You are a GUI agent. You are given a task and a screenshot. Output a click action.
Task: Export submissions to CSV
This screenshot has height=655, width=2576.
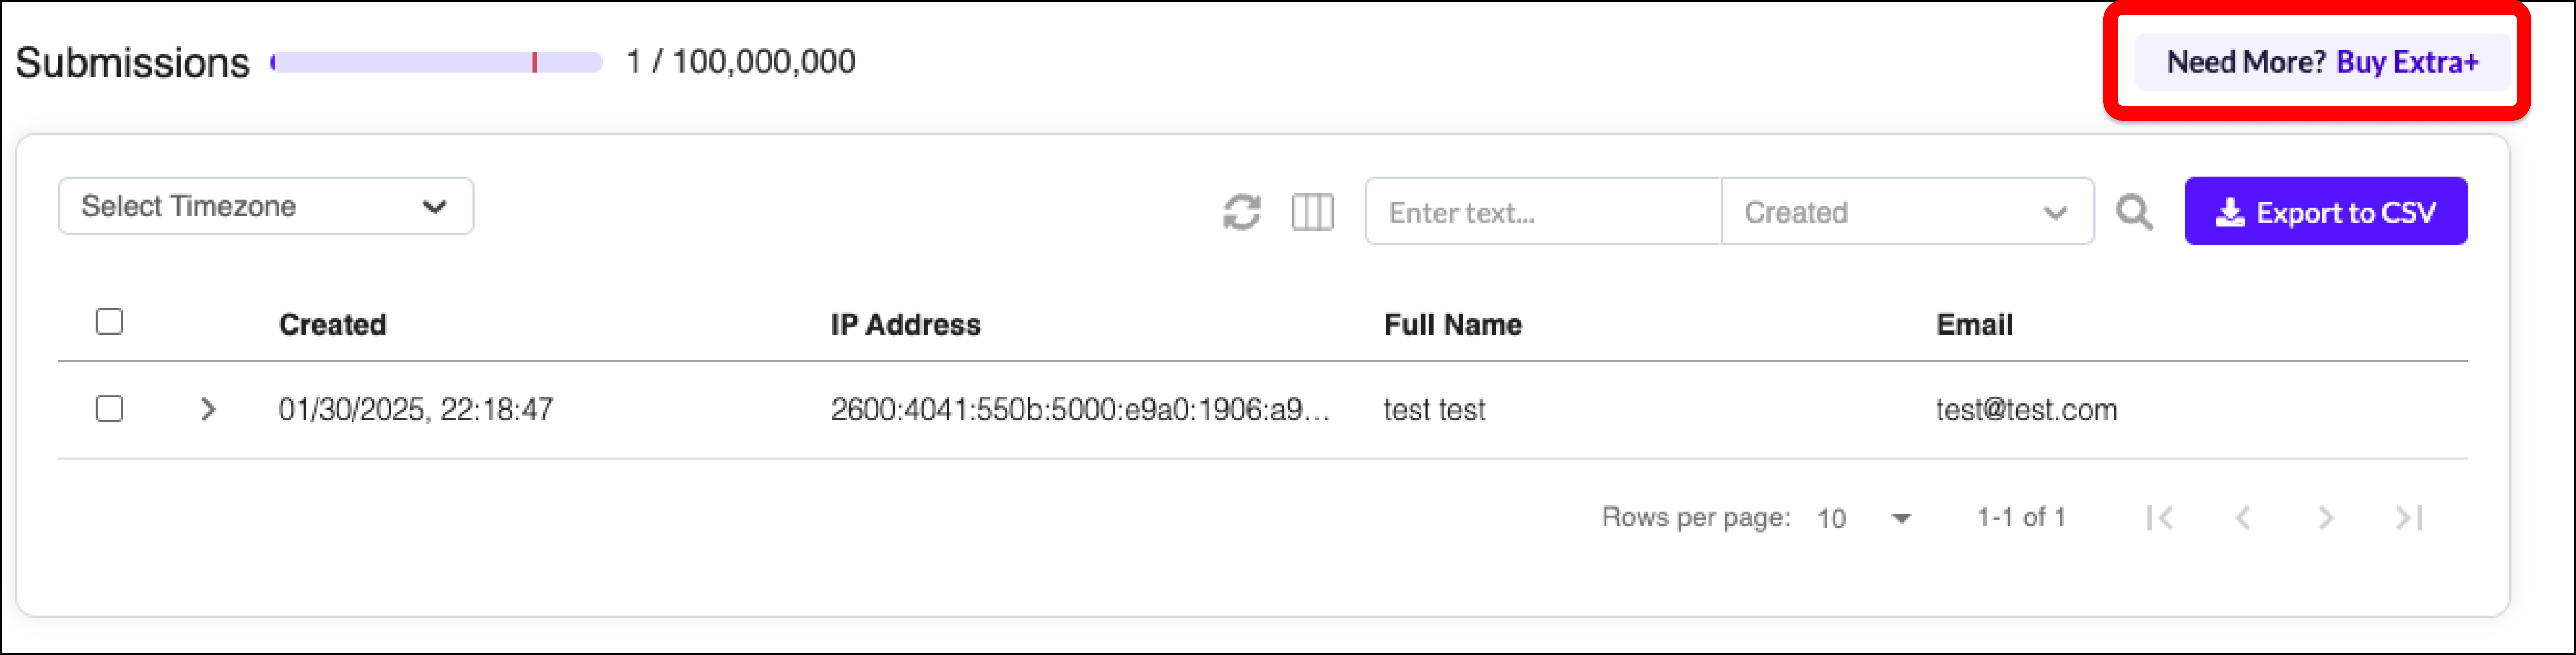click(x=2325, y=211)
